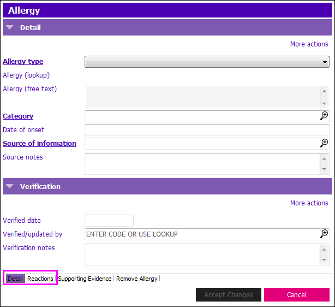This screenshot has height=307, width=335.
Task: Click the Date of onset label
Action: (23, 130)
